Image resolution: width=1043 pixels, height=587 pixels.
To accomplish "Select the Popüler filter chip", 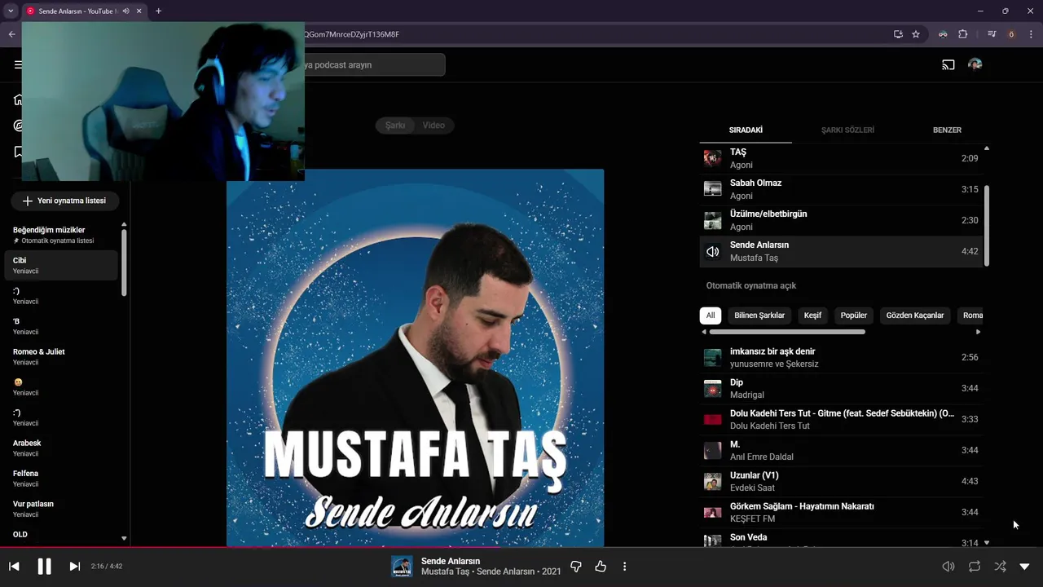I will [854, 316].
